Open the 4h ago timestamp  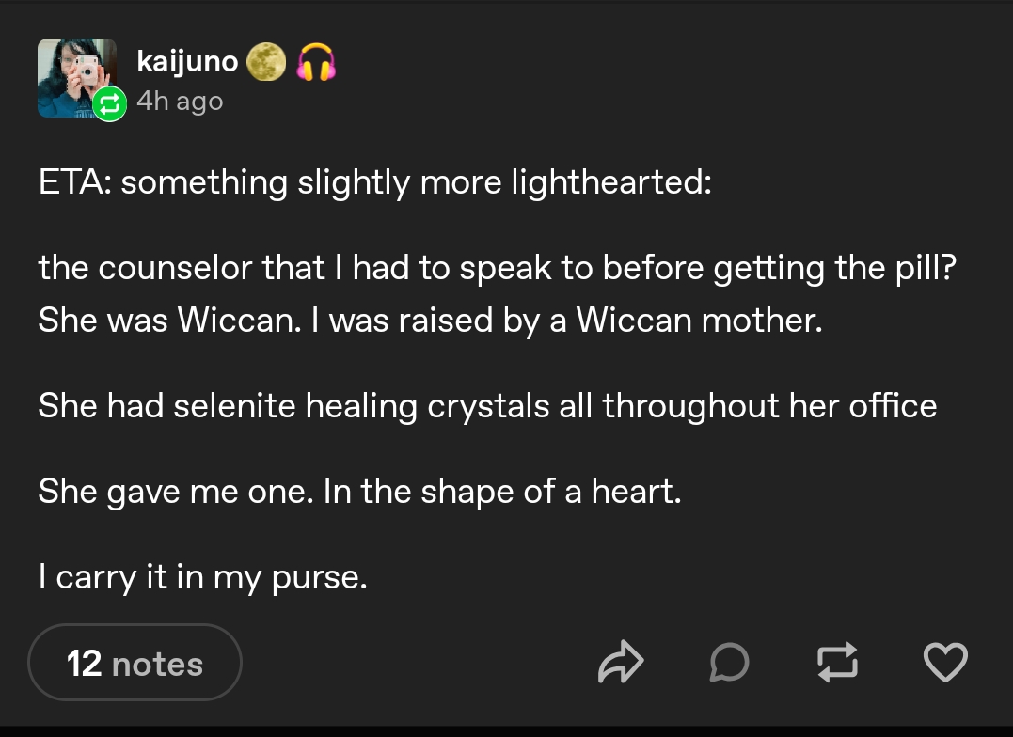[180, 102]
